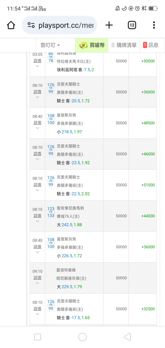Viewport: 165px width, 348px height.
Task: Open a new browser tab with plus icon
Action: coord(109,25)
